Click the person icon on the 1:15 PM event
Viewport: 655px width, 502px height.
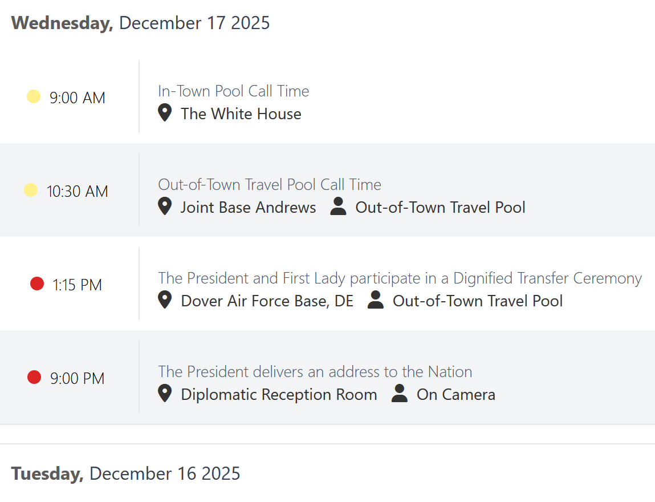(x=375, y=300)
